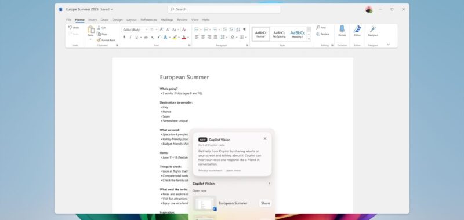Click Share next to European Summer
464x220 pixels.
tap(266, 203)
